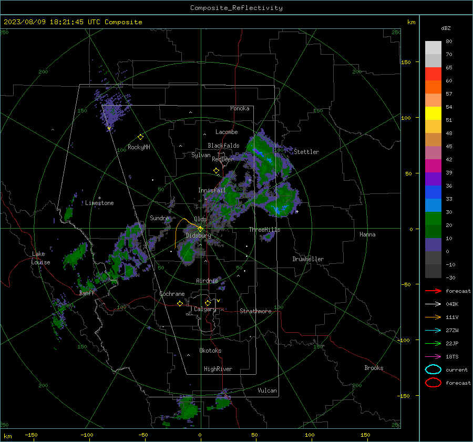Click the 30 dBZ light blue swatch
The image size is (473, 442).
tap(433, 205)
